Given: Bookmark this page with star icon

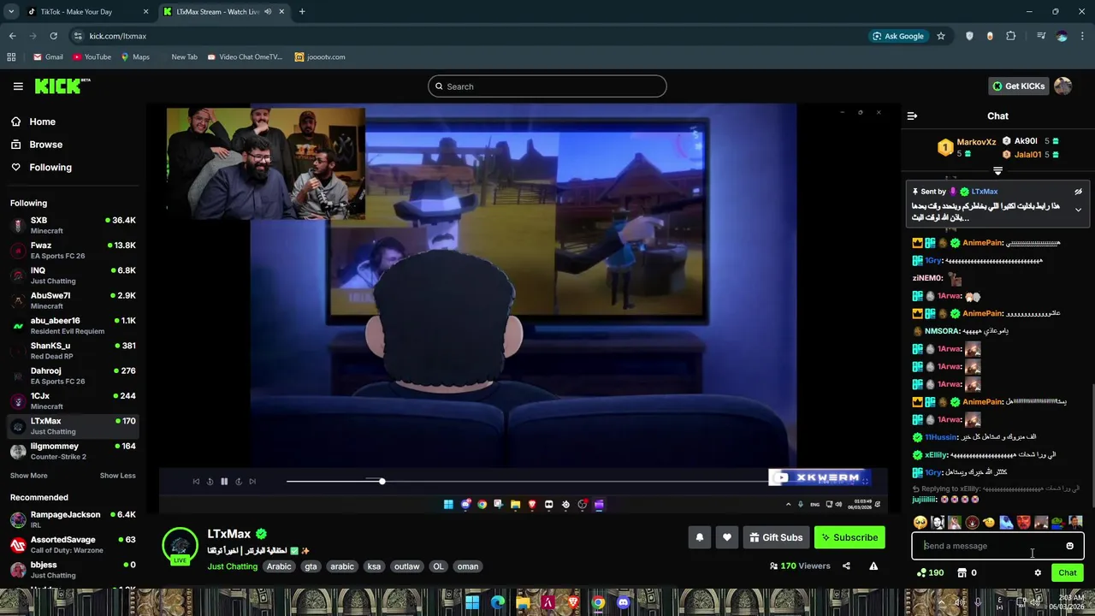Looking at the screenshot, I should tap(941, 36).
